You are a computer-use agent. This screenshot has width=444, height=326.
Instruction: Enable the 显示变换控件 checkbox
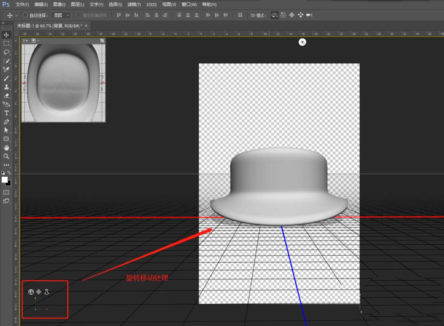click(78, 15)
